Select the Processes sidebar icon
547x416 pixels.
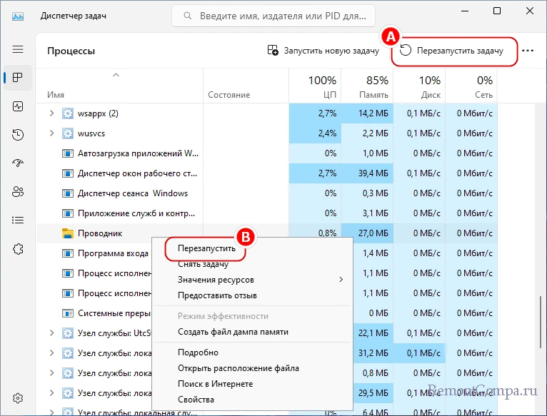click(18, 77)
